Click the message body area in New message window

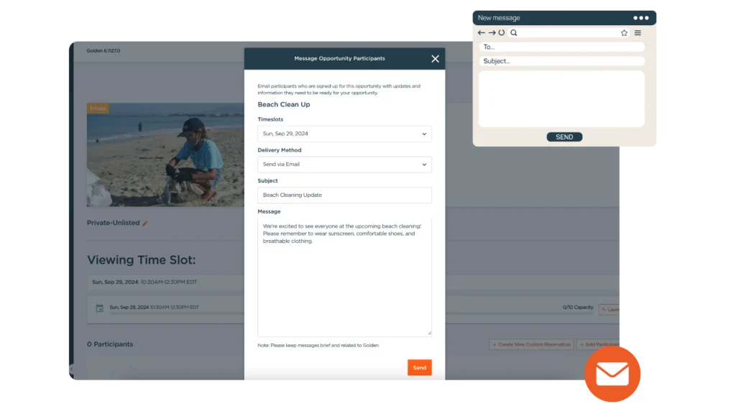pyautogui.click(x=561, y=98)
